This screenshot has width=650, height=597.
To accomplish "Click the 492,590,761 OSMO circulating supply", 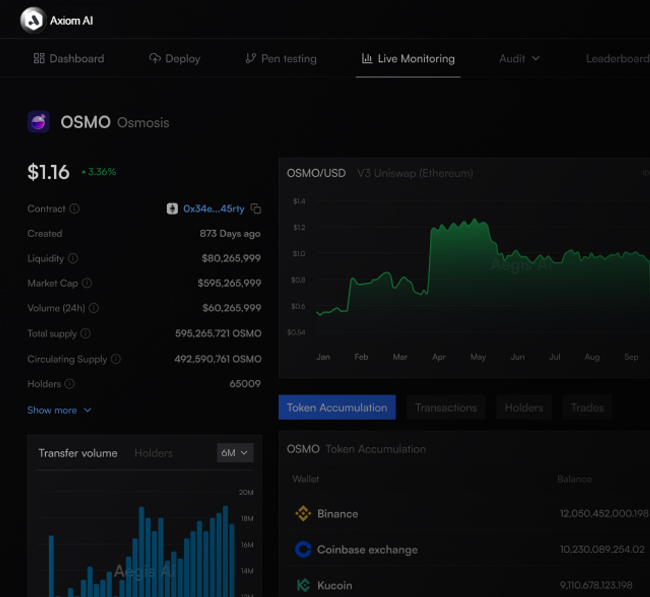I will coord(218,359).
